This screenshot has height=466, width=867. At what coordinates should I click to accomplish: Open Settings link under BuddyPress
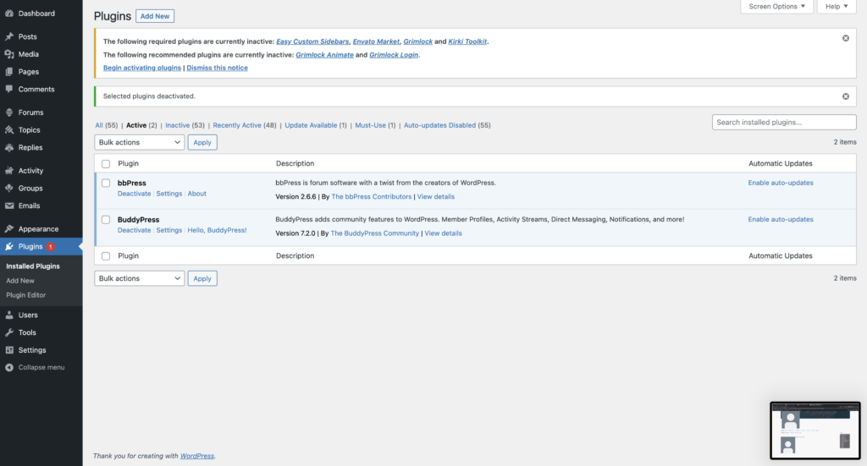pyautogui.click(x=168, y=230)
